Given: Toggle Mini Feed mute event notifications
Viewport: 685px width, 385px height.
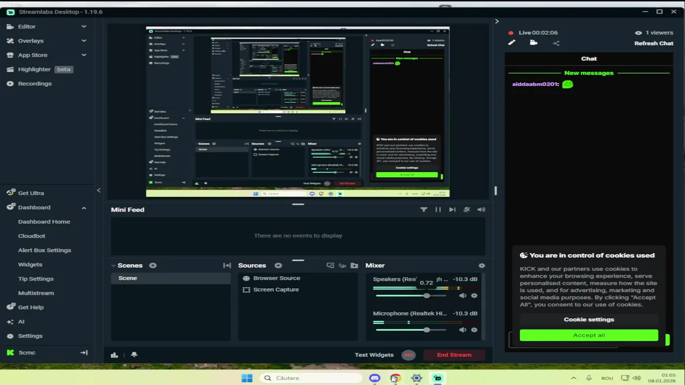Looking at the screenshot, I should pyautogui.click(x=467, y=210).
